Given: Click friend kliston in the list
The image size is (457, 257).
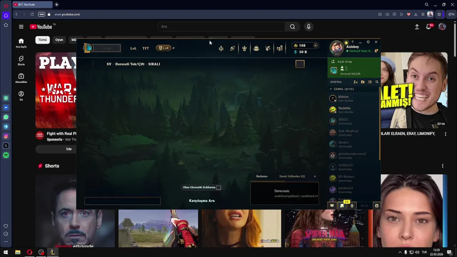Looking at the screenshot, I should pyautogui.click(x=354, y=99).
